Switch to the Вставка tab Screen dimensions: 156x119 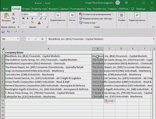pyautogui.click(x=26, y=9)
